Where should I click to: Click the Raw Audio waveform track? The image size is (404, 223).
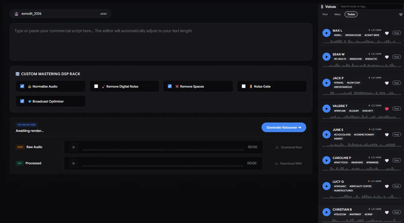pos(163,149)
